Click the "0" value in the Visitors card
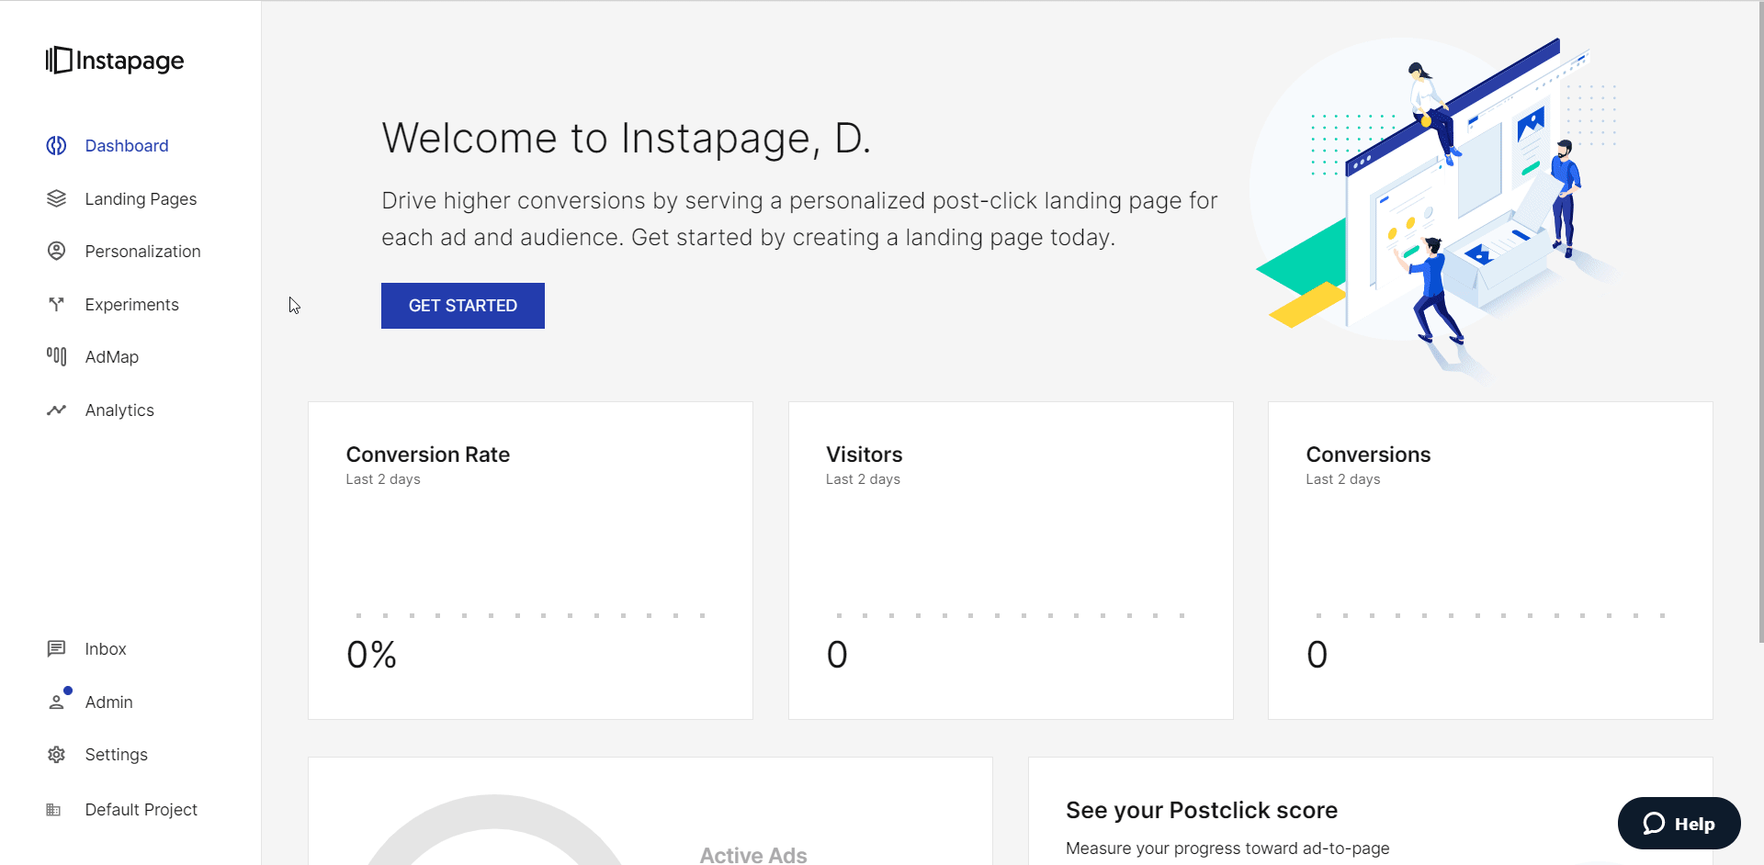Viewport: 1764px width, 865px height. pyautogui.click(x=837, y=655)
